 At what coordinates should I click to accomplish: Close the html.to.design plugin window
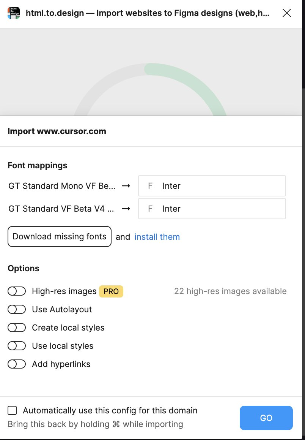(x=286, y=13)
